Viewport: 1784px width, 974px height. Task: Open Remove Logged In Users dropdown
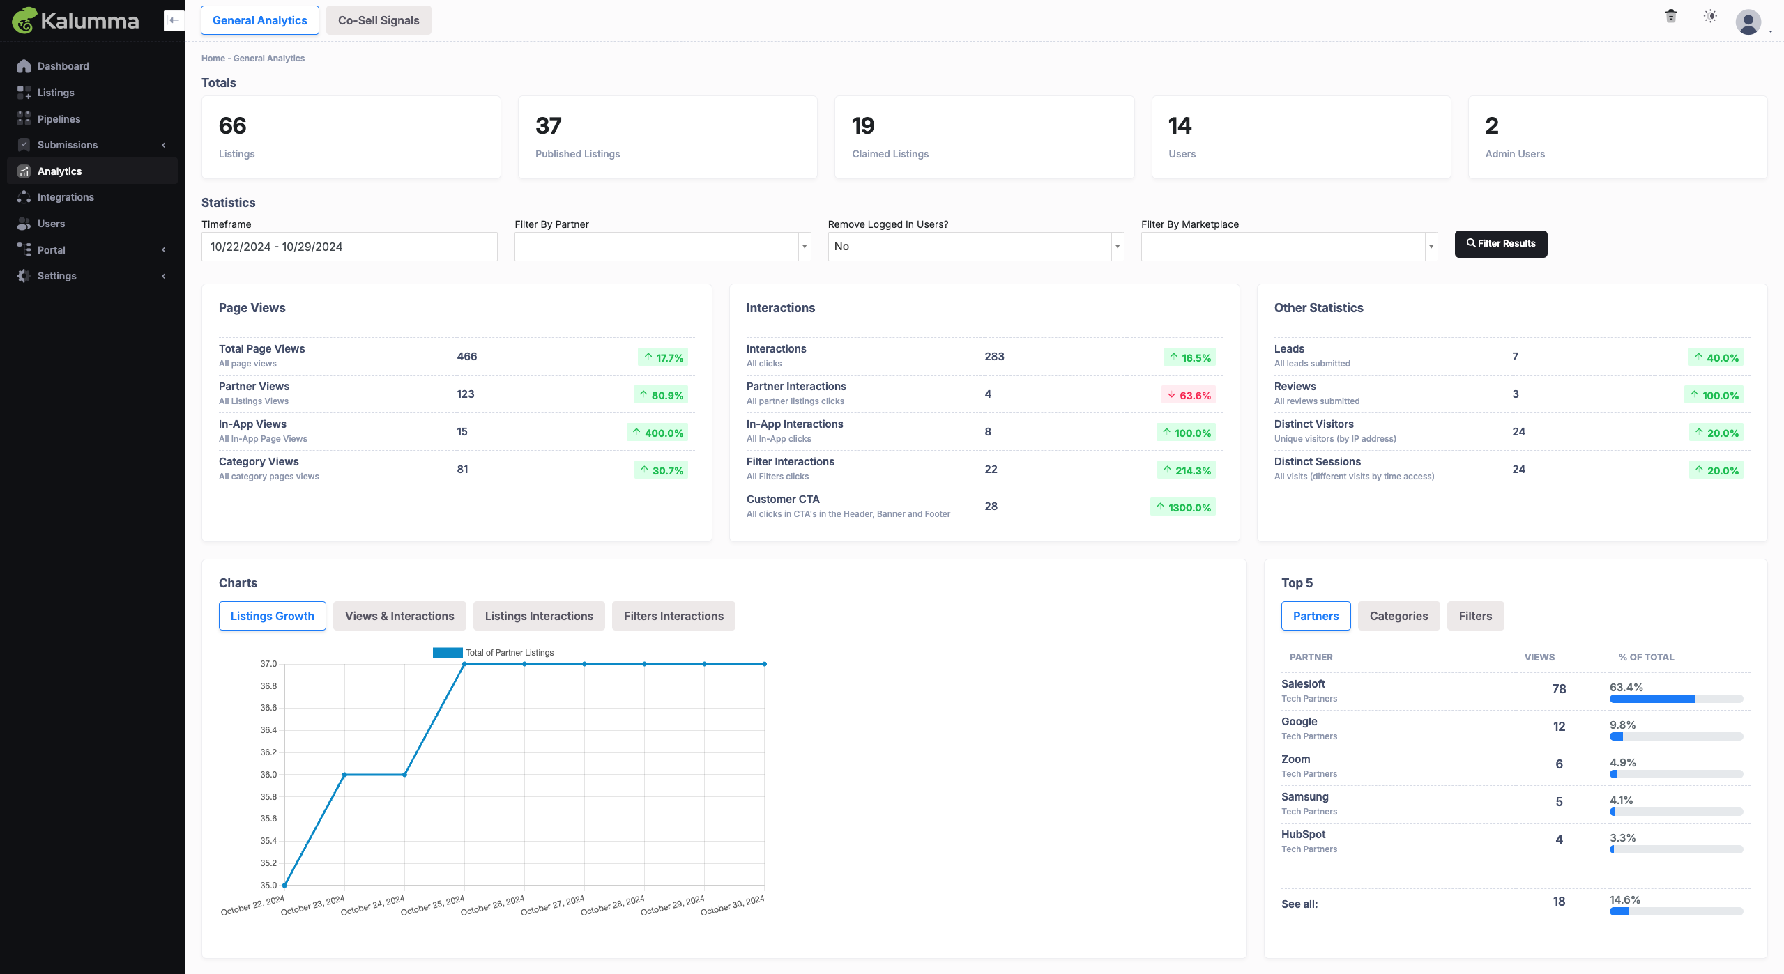976,247
